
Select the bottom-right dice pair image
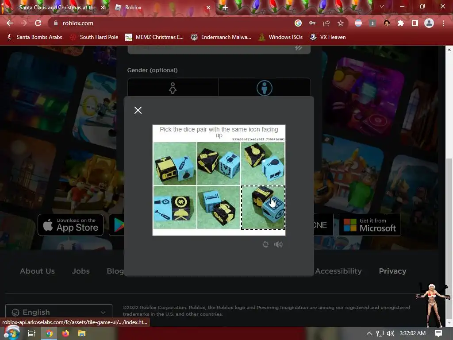tap(263, 207)
